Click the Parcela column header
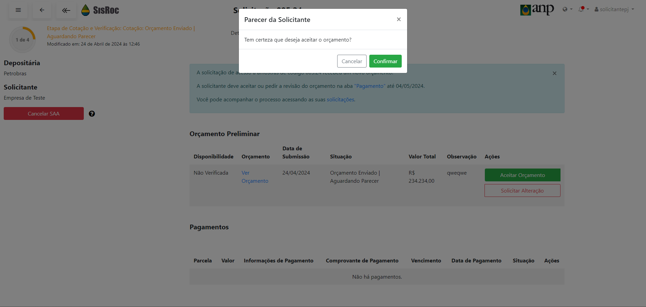The width and height of the screenshot is (646, 307). 203,261
